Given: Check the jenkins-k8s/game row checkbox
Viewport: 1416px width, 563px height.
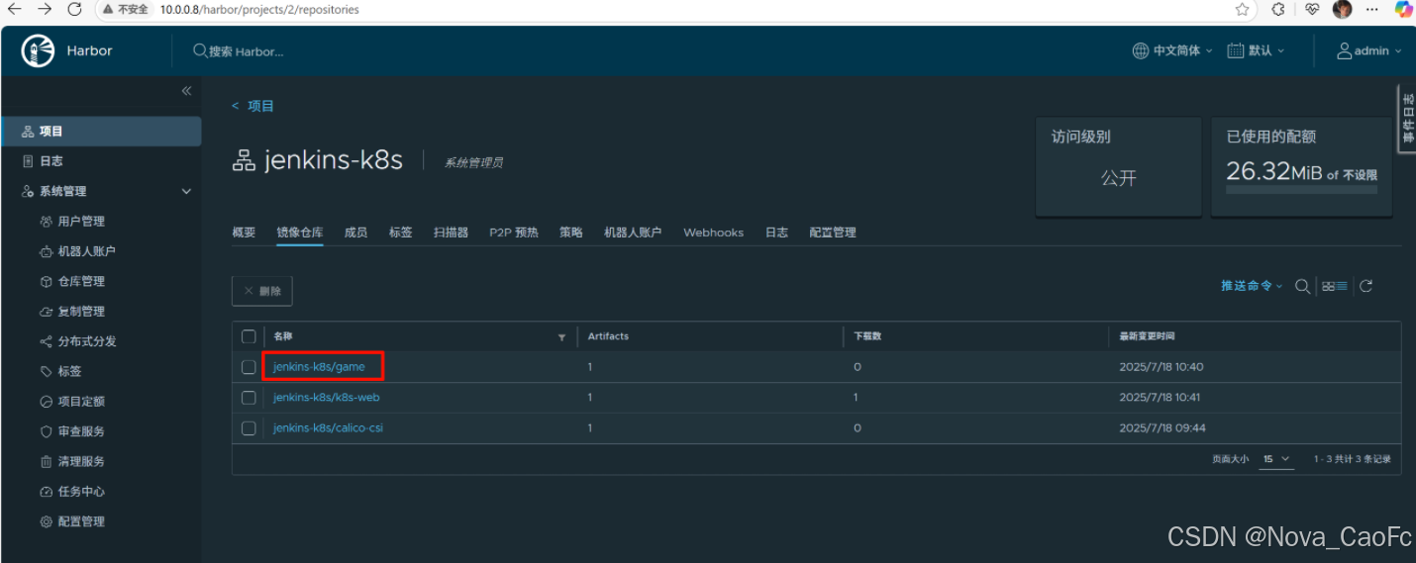Looking at the screenshot, I should pos(249,367).
